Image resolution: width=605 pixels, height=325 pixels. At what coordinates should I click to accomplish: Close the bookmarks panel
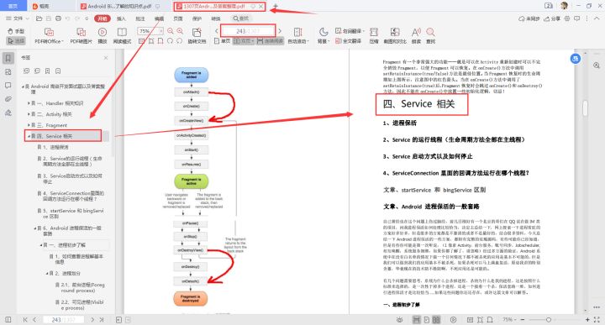[106, 57]
